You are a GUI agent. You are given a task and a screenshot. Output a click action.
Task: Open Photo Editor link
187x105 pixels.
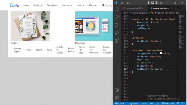click(x=71, y=50)
